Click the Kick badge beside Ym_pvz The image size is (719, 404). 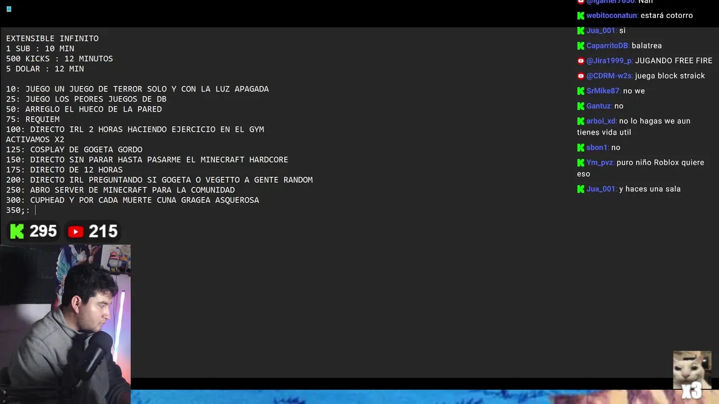point(581,163)
